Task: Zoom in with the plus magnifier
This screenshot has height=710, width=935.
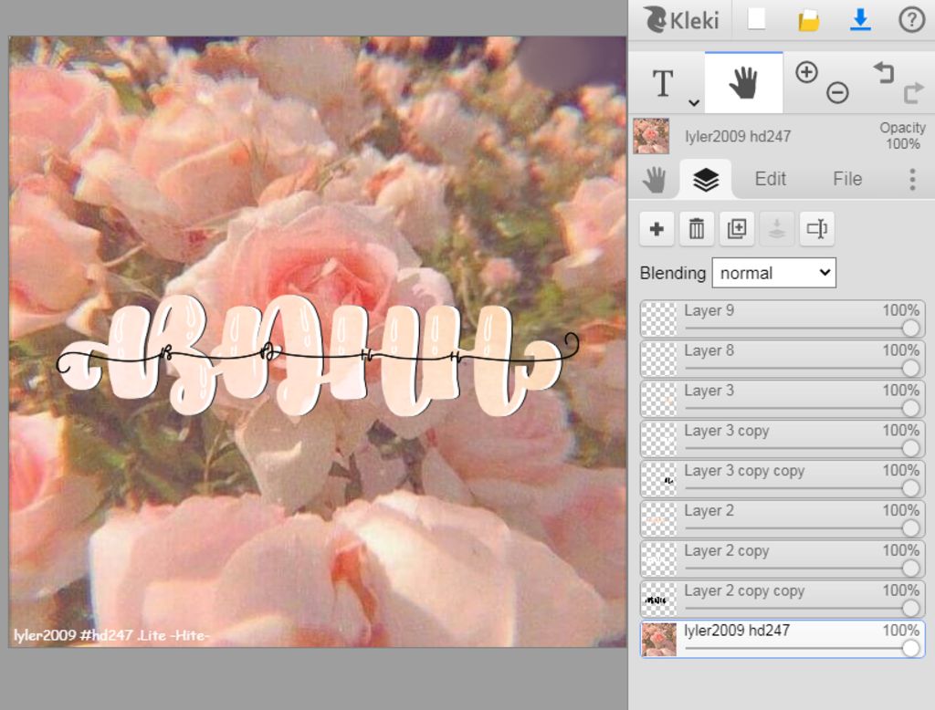Action: click(806, 73)
